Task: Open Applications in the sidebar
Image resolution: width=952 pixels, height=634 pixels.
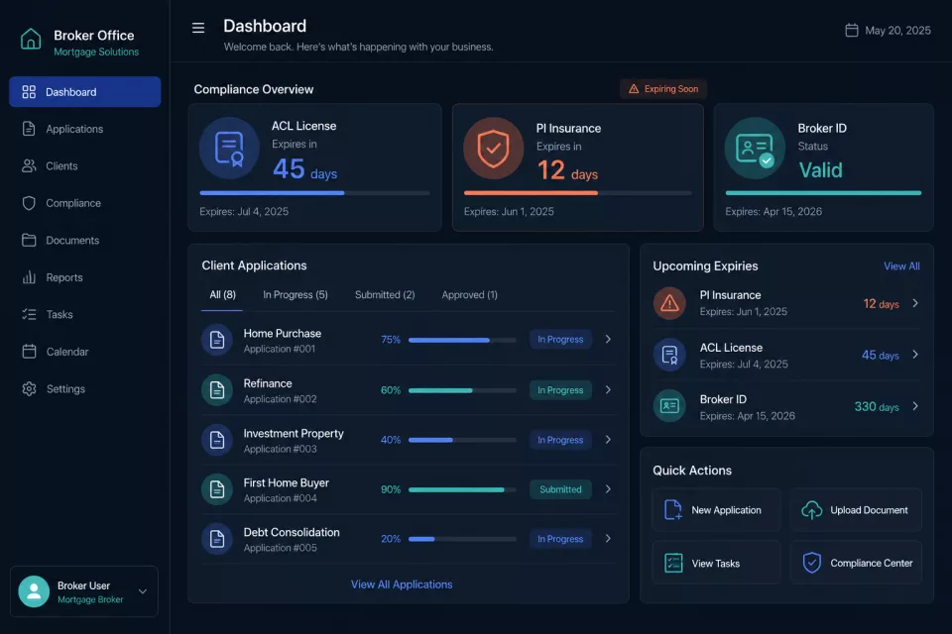Action: pos(85,129)
